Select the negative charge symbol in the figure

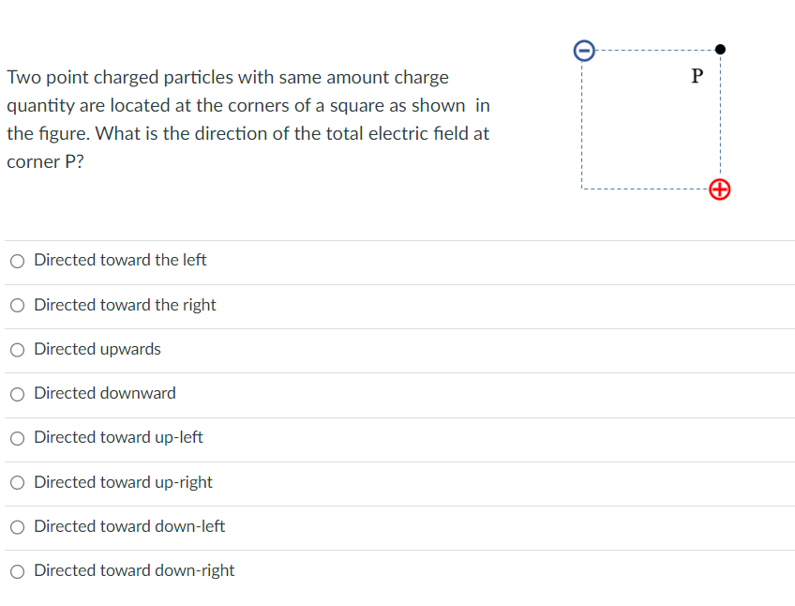pos(584,51)
